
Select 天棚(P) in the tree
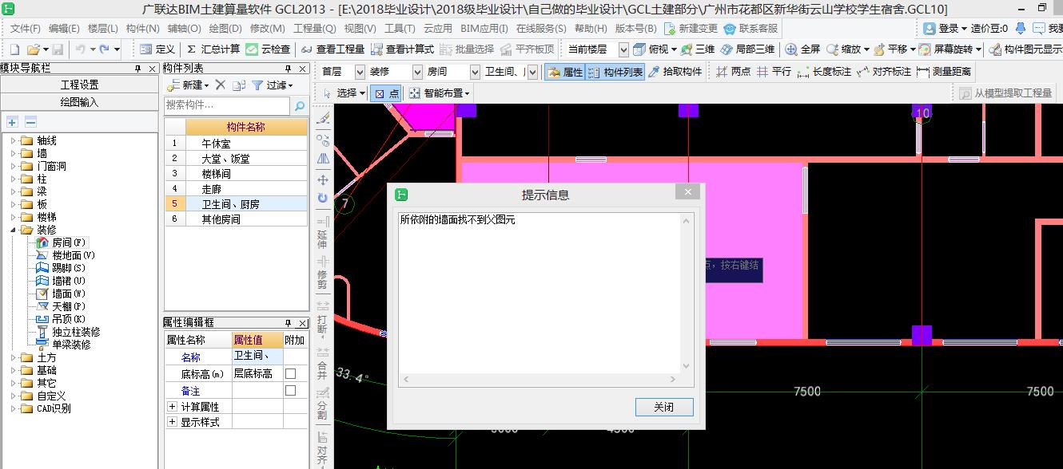pos(69,306)
